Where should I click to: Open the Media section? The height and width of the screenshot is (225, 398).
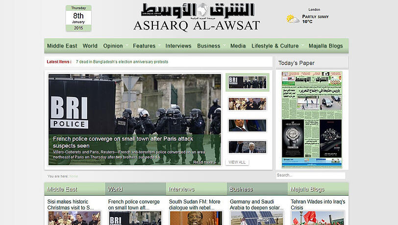(238, 46)
